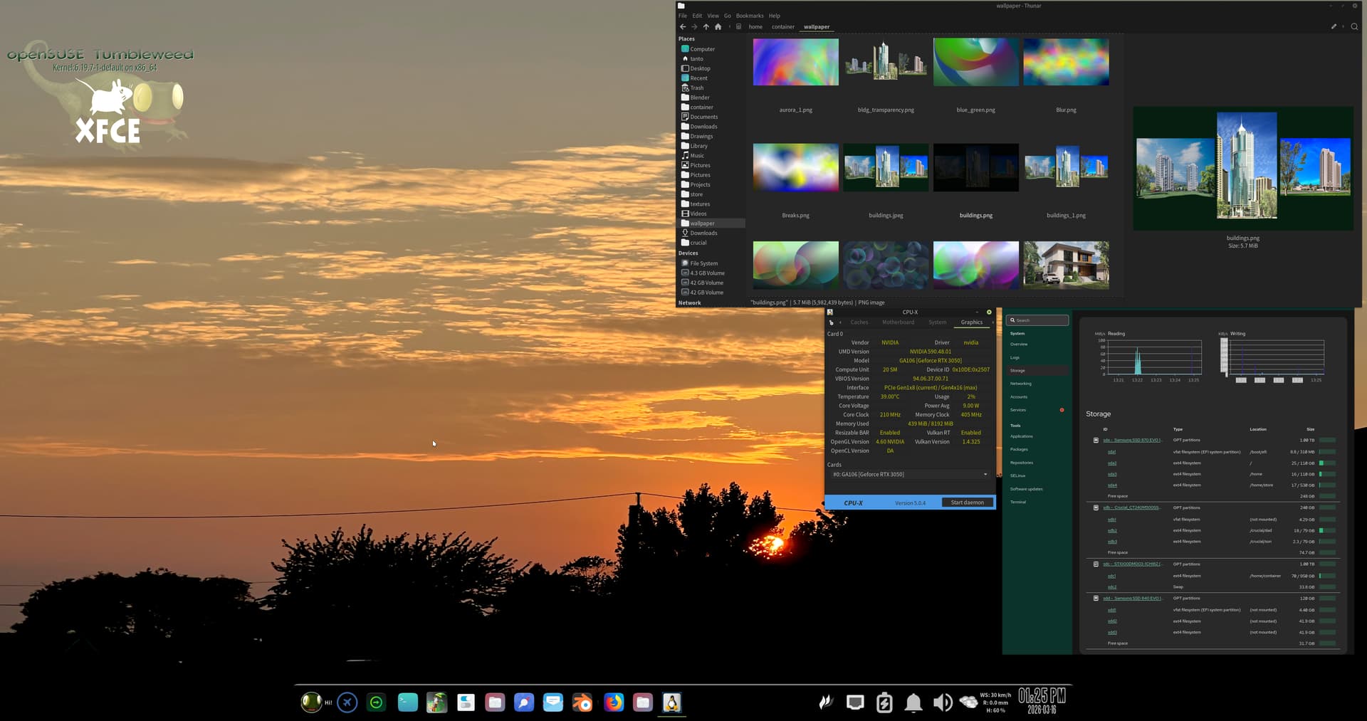Collapse the sdb Crucial drive row

(x=1096, y=508)
